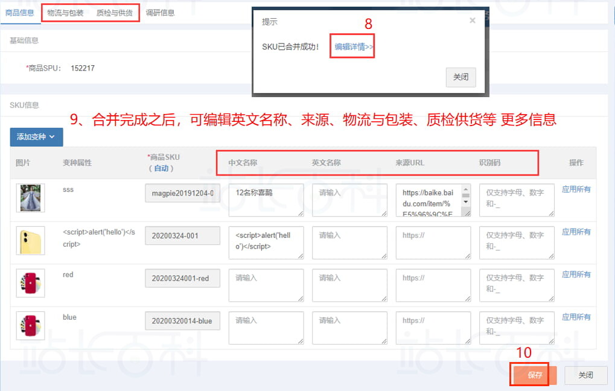Select the blue variant product thumbnail
Image resolution: width=615 pixels, height=391 pixels.
tap(30, 326)
